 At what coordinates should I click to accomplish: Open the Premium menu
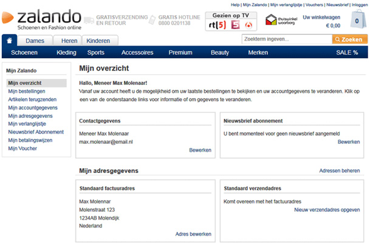(x=180, y=52)
